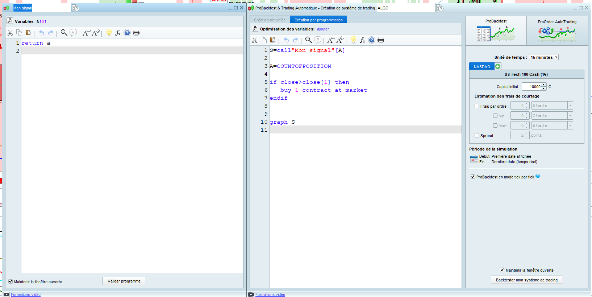
Task: Open the fx function library in right editor
Action: (362, 40)
